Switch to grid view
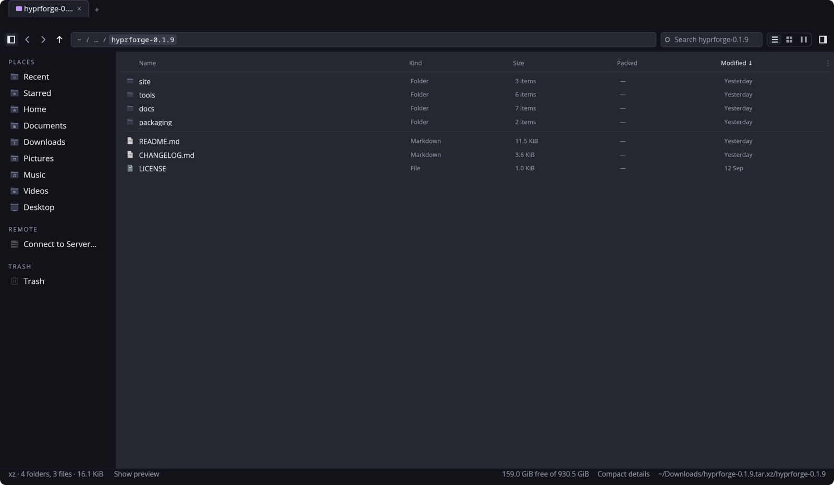The height and width of the screenshot is (485, 834). pyautogui.click(x=789, y=40)
